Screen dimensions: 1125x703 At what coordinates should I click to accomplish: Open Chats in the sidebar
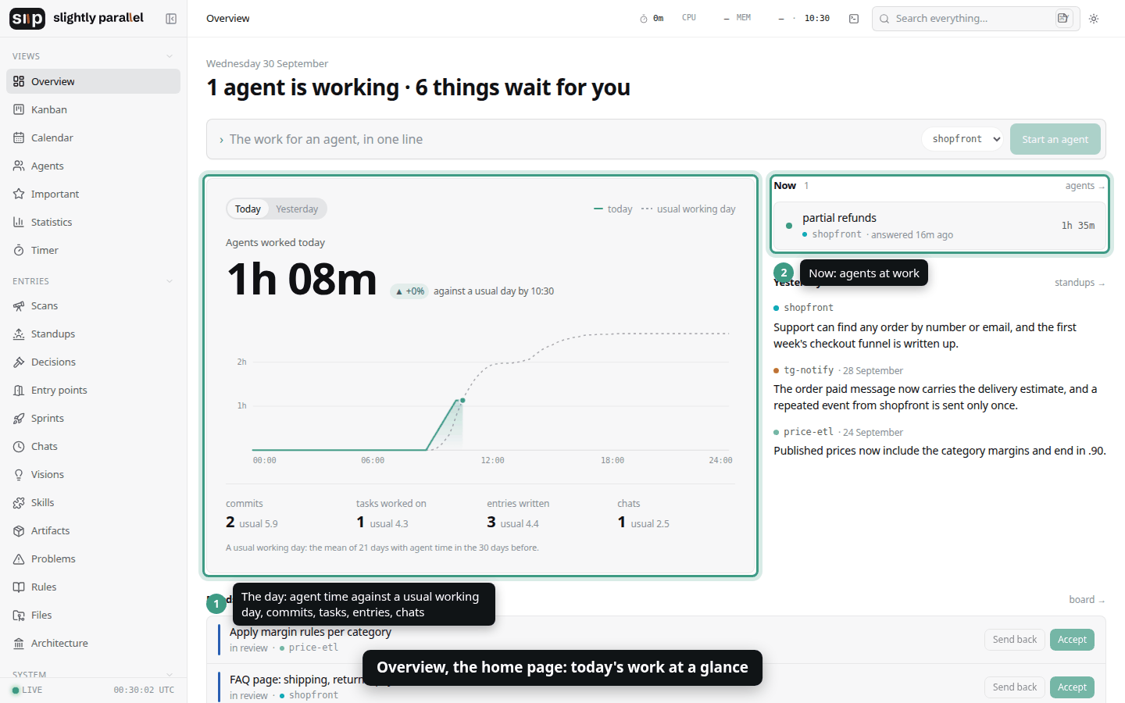click(93, 446)
